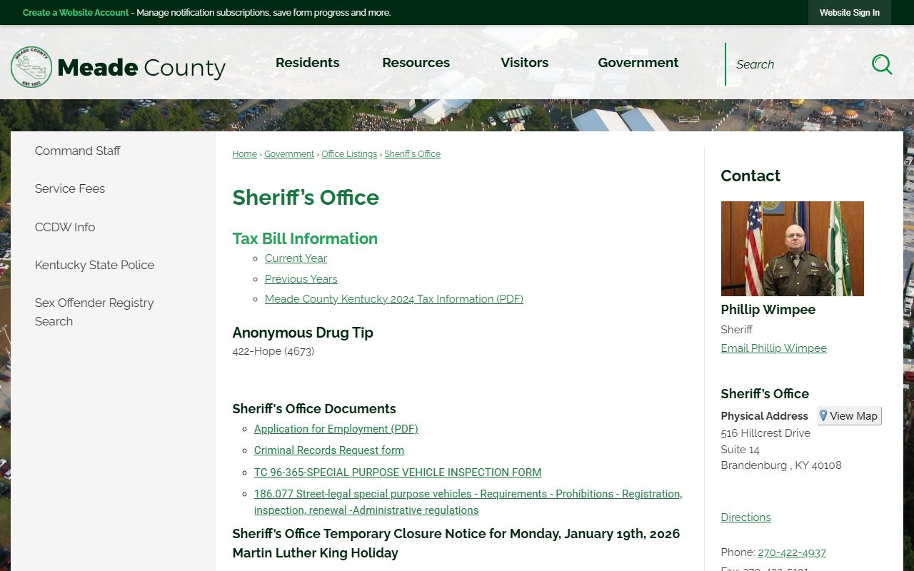Click the 516 Hillcrest Drive address

point(765,433)
